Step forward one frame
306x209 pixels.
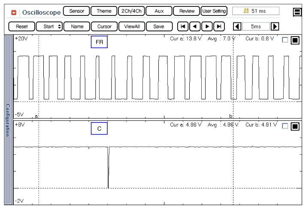(207, 27)
